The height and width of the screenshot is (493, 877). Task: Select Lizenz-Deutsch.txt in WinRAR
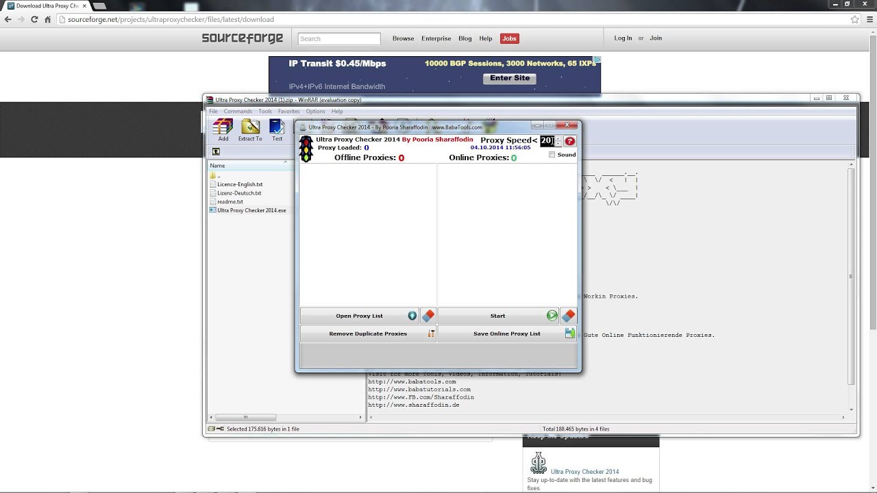(x=239, y=193)
